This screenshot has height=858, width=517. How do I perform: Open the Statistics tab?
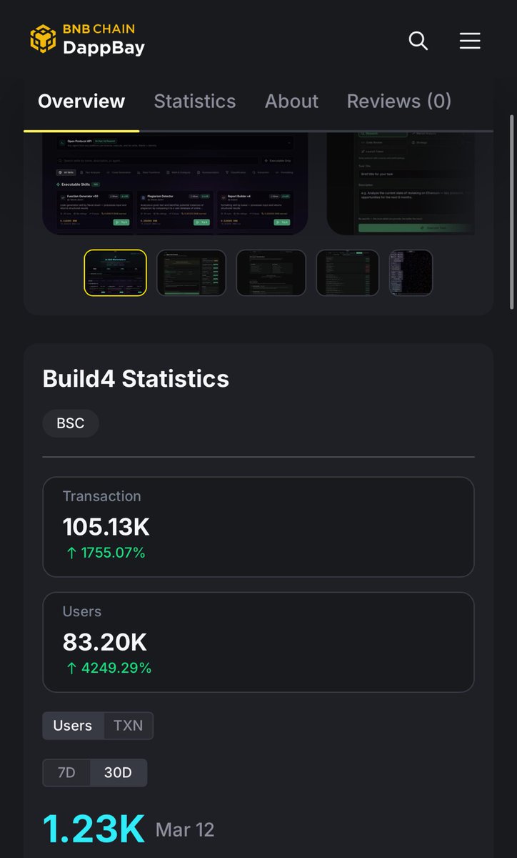pyautogui.click(x=195, y=102)
